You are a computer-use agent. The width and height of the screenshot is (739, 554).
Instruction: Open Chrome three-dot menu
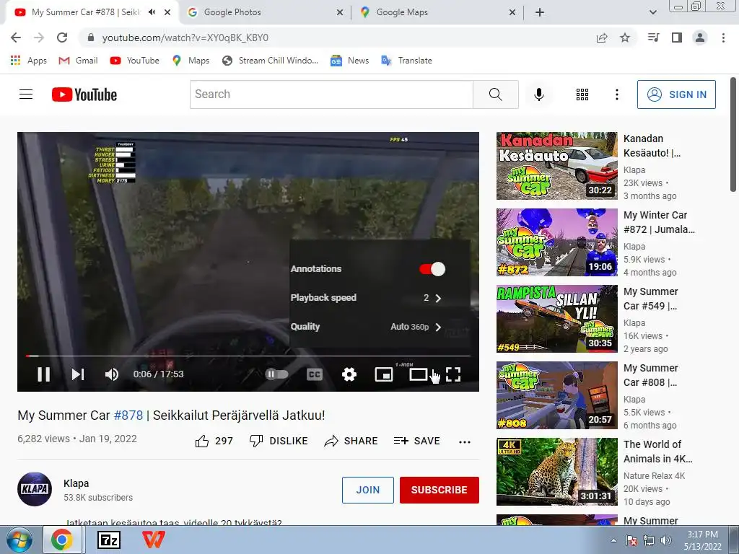click(723, 38)
